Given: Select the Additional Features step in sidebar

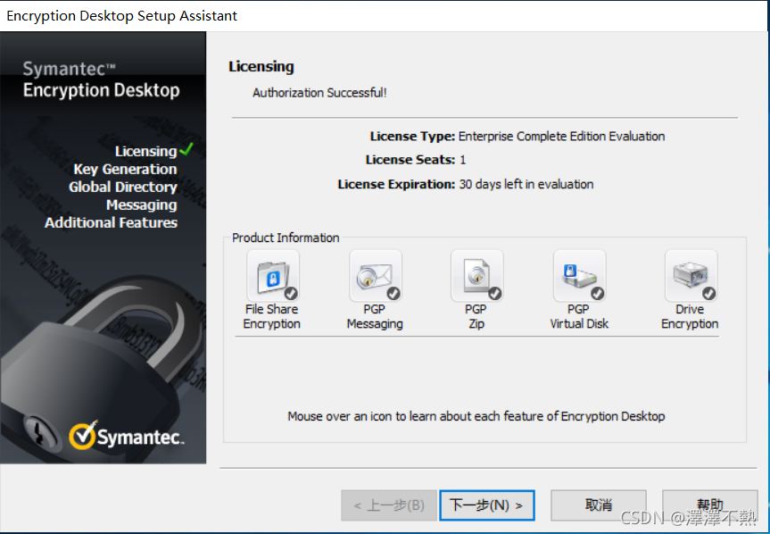Looking at the screenshot, I should tap(111, 222).
